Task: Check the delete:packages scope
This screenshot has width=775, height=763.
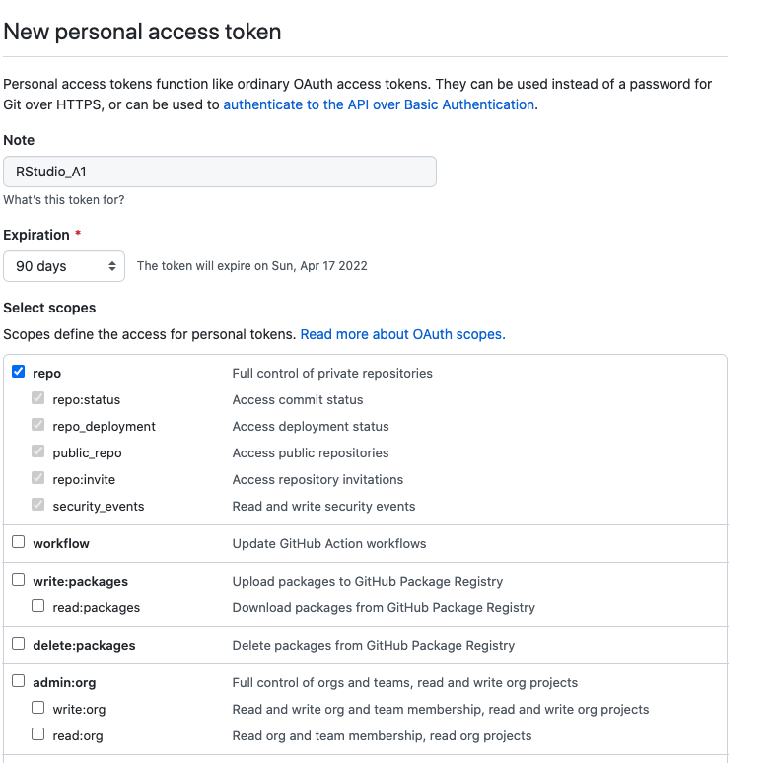Action: pyautogui.click(x=18, y=644)
